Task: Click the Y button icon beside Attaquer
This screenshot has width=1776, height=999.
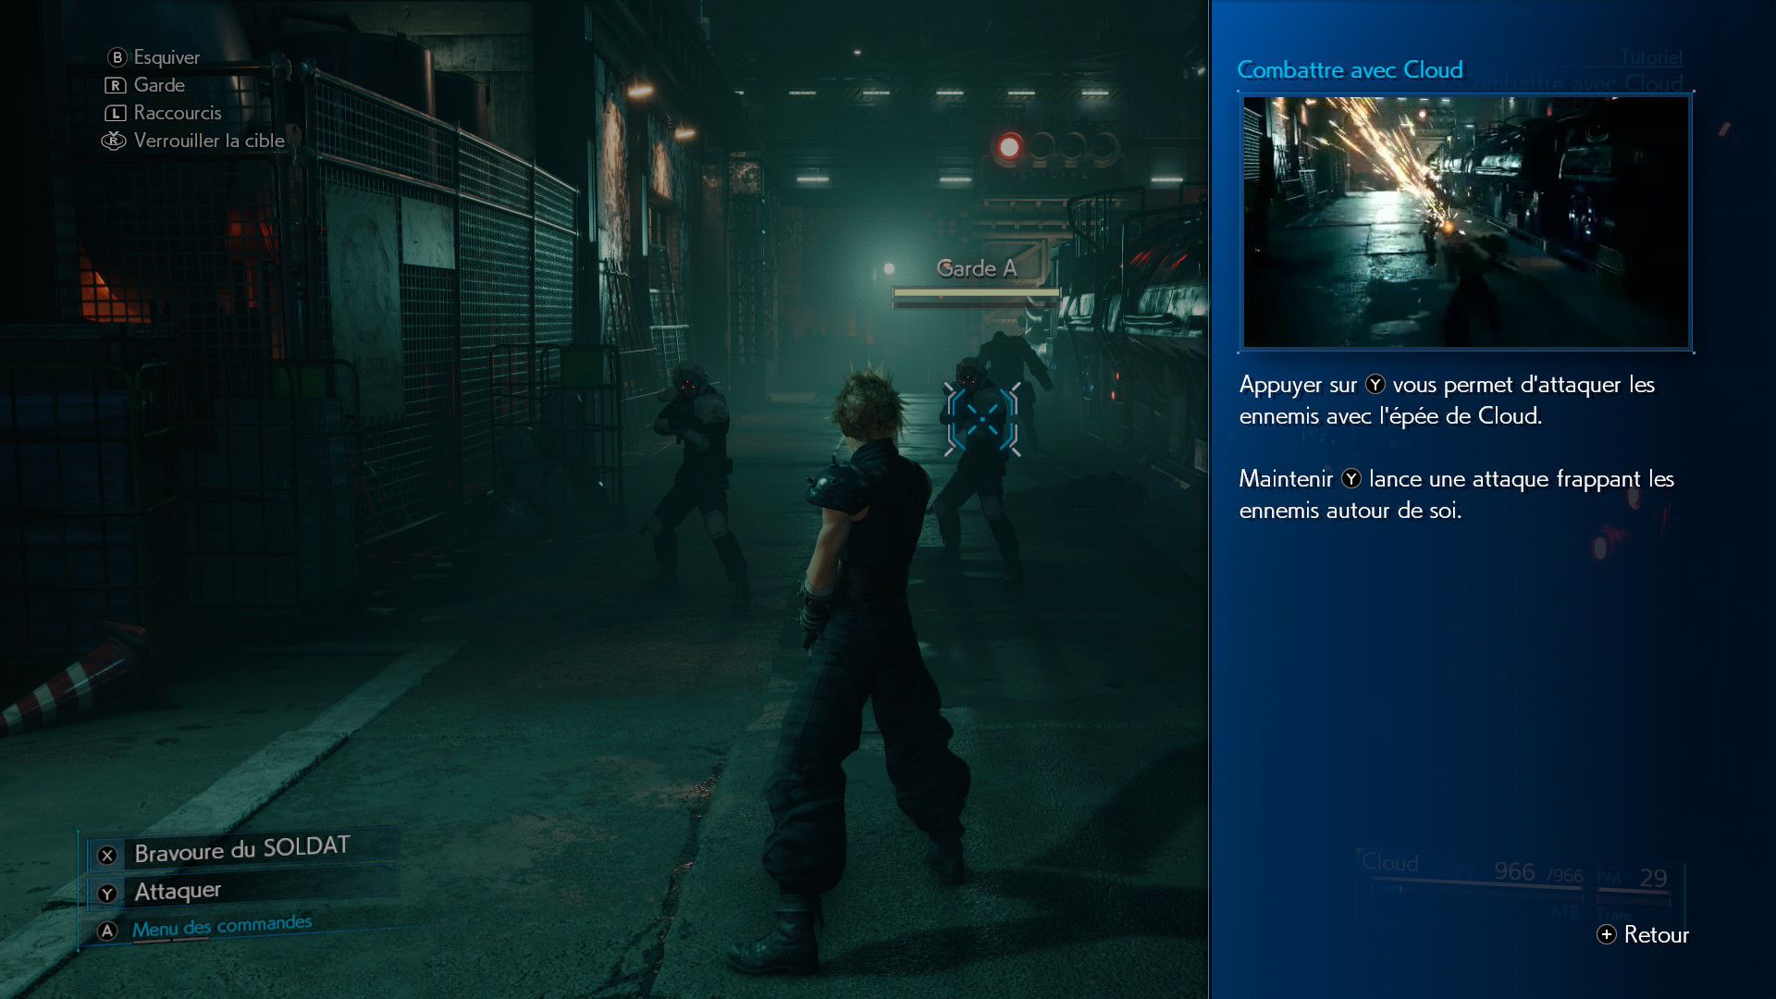Action: pos(107,894)
